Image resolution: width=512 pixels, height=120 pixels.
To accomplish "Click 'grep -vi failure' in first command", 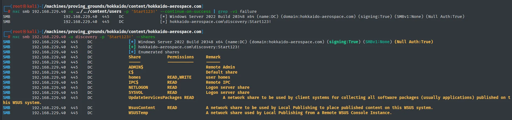I will pyautogui.click(x=237, y=11).
